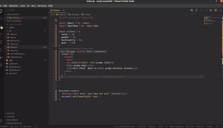Open the View menu
The height and width of the screenshot is (128, 223).
click(x=23, y=6)
